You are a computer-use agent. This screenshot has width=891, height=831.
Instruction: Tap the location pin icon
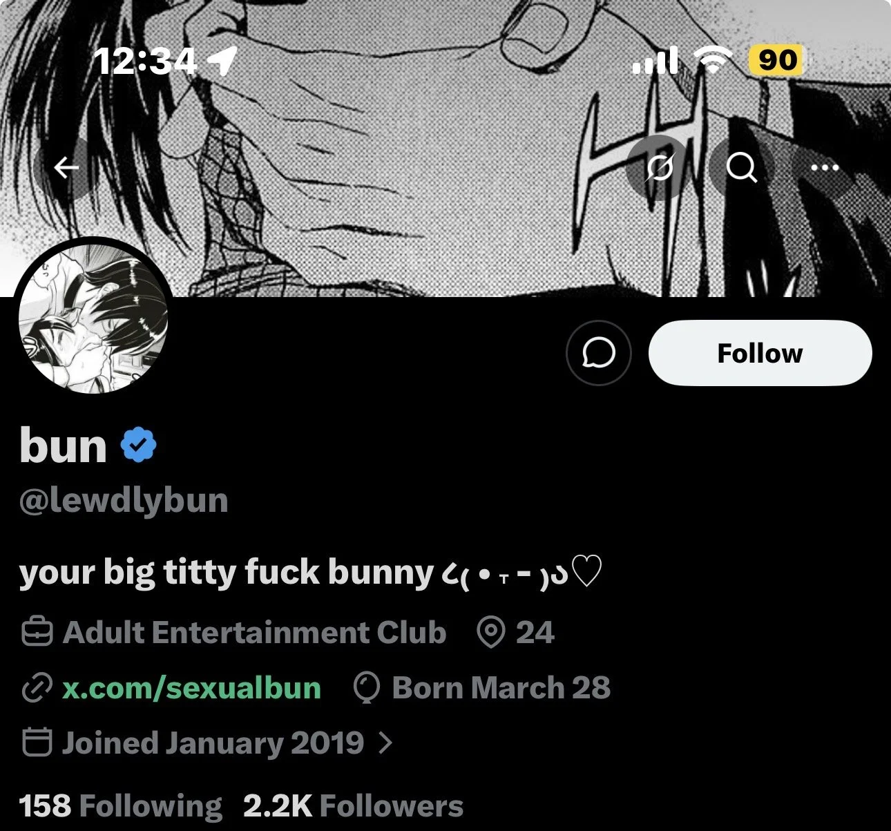(x=490, y=632)
